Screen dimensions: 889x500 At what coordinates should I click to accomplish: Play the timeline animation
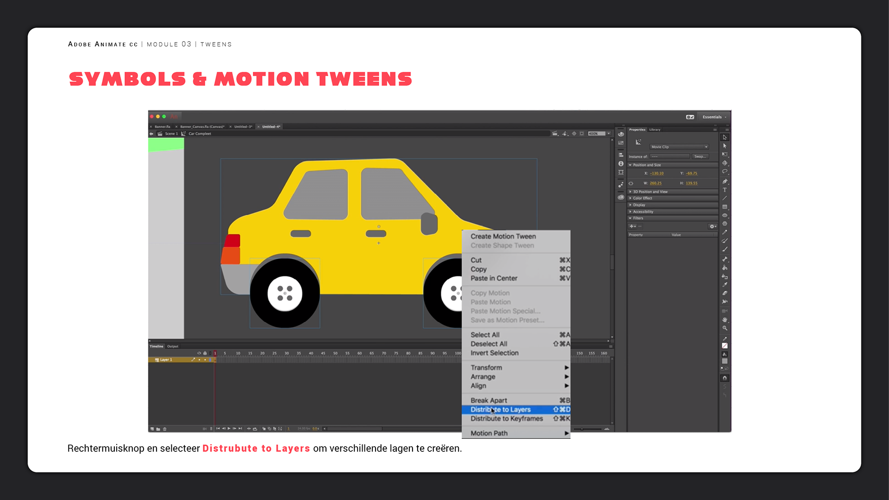point(229,429)
